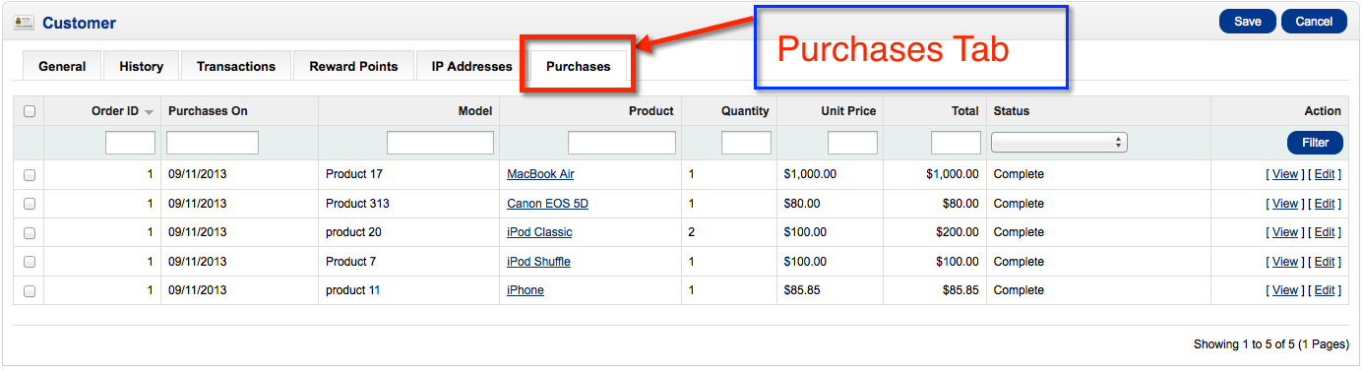The width and height of the screenshot is (1363, 370).
Task: Switch to the General tab
Action: click(x=62, y=66)
